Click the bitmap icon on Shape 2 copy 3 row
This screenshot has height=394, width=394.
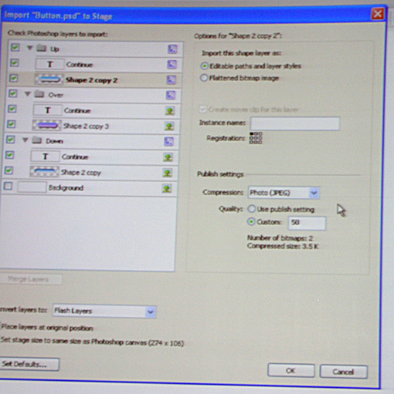169,126
